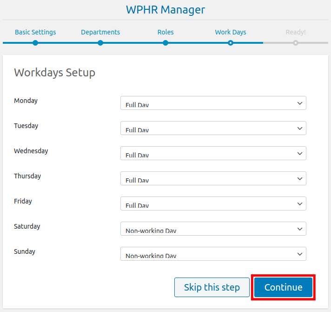Image resolution: width=331 pixels, height=312 pixels.
Task: Expand the Wednesday workday dropdown
Action: point(213,153)
